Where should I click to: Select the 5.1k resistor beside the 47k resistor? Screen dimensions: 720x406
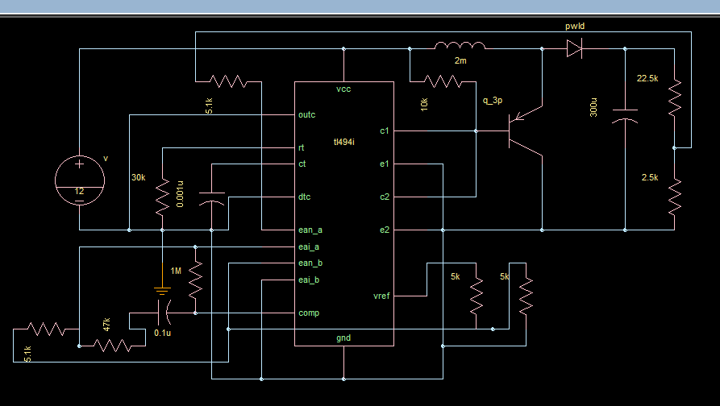[x=46, y=329]
